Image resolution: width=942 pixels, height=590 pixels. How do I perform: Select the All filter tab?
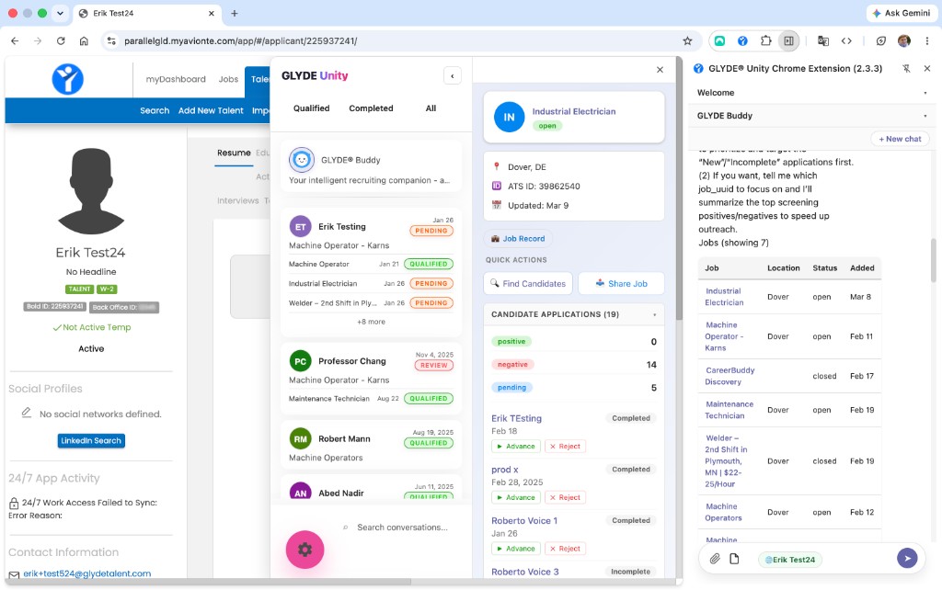pos(431,108)
